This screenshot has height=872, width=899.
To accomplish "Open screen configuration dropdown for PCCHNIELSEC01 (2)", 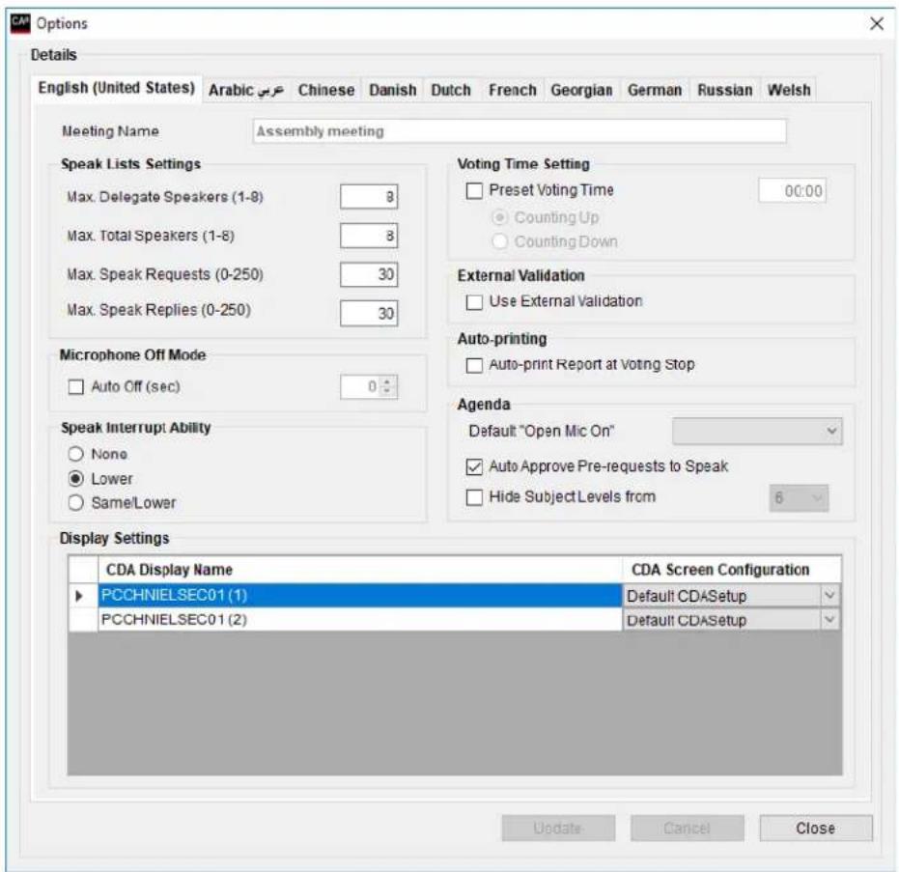I will coord(829,620).
